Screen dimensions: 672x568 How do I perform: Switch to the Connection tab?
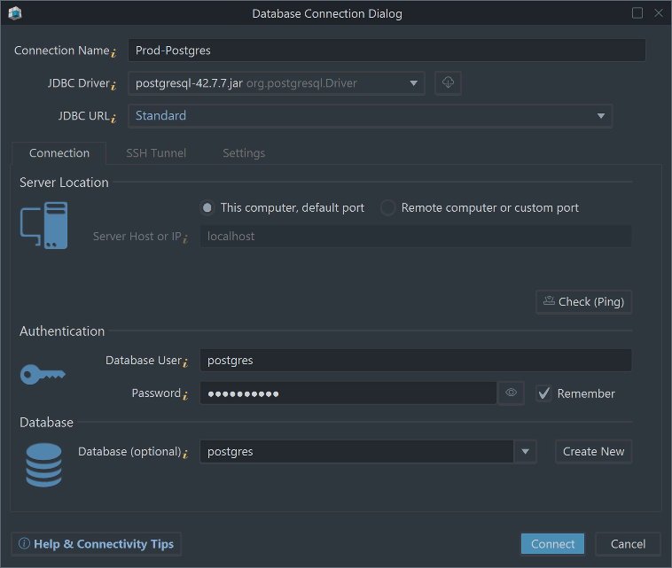coord(59,153)
